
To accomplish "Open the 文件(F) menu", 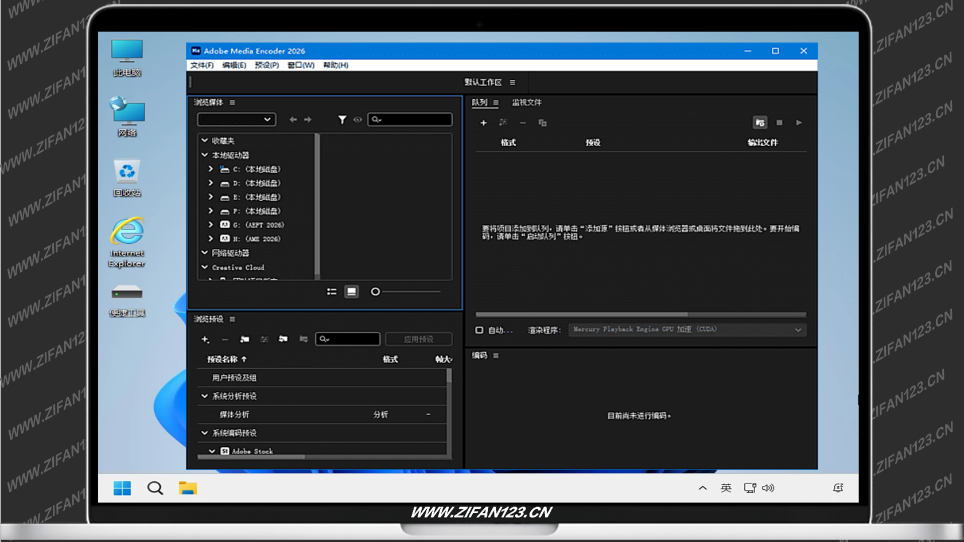I will [202, 65].
